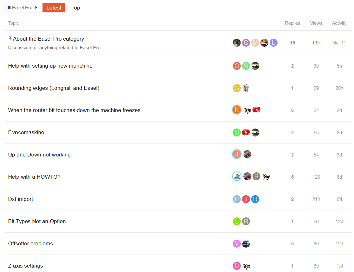354x272 pixels.
Task: Click reply count 15 in About row
Action: (292, 43)
